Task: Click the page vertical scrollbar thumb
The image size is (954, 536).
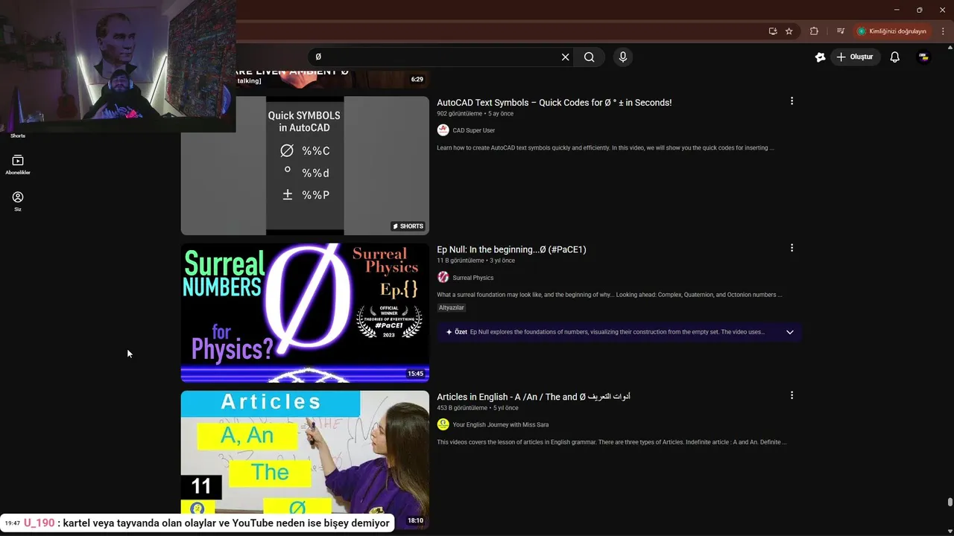Action: 950,502
